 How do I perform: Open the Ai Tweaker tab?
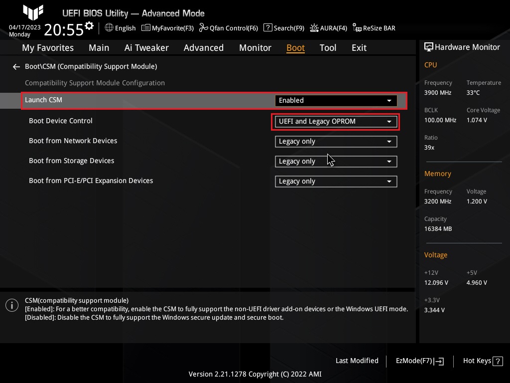point(146,48)
